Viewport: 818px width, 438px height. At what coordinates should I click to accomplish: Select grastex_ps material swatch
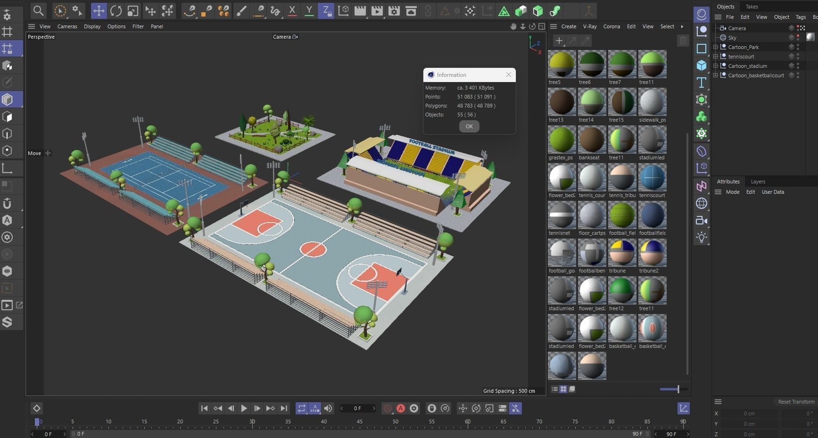coord(562,140)
